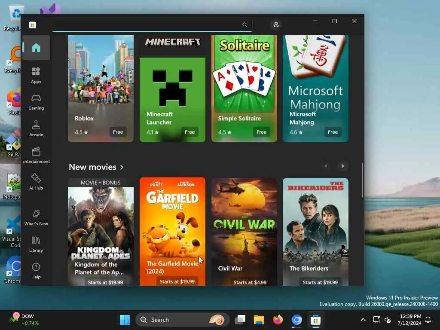Image resolution: width=440 pixels, height=330 pixels.
Task: Click Microsoft Store icon in taskbar
Action: point(315,320)
